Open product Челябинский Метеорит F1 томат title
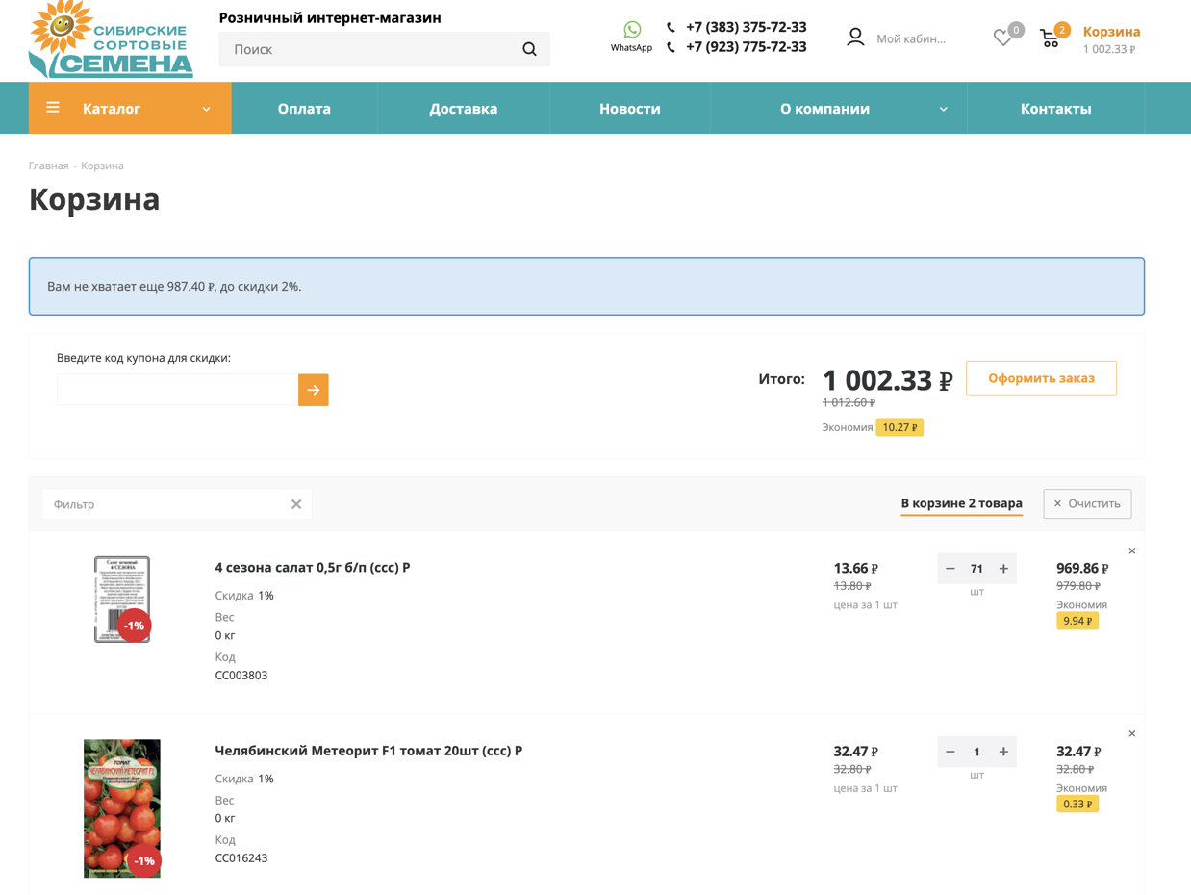The image size is (1191, 895). 368,751
